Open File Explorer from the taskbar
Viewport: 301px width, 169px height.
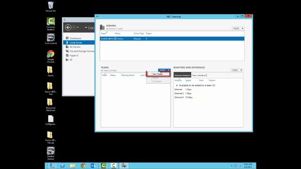click(x=73, y=166)
